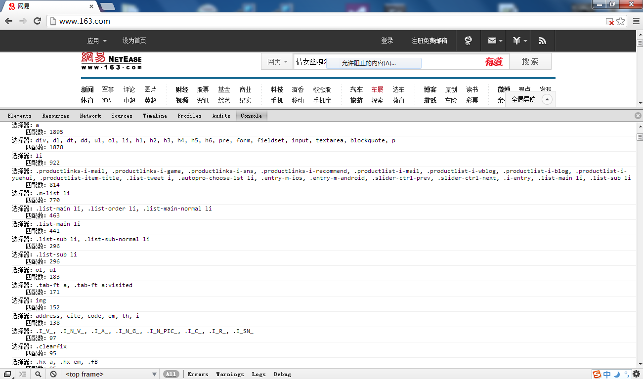Toggle the DevTools dock position icon
This screenshot has width=643, height=379.
point(7,374)
